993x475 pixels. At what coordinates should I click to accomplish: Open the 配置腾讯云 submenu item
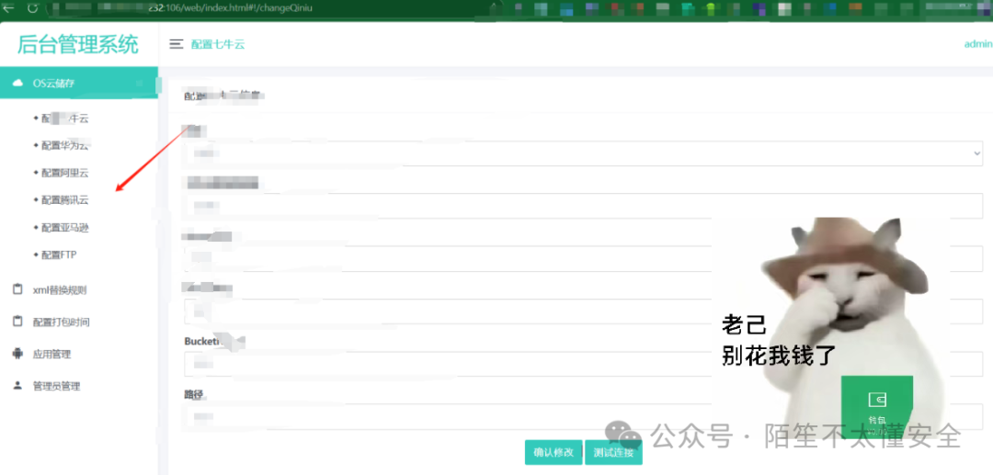[x=65, y=200]
